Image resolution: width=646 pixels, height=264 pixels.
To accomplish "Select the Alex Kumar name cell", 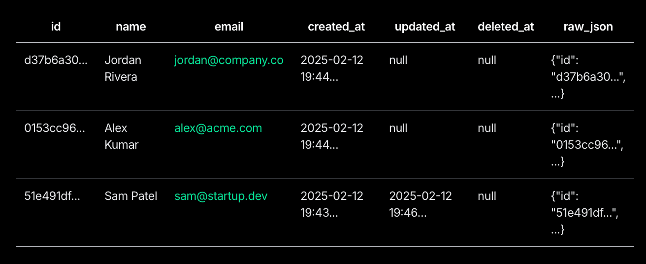I will coord(121,136).
